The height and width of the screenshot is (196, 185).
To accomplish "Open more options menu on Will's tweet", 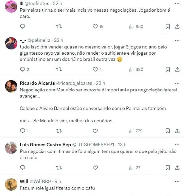I will (177, 181).
